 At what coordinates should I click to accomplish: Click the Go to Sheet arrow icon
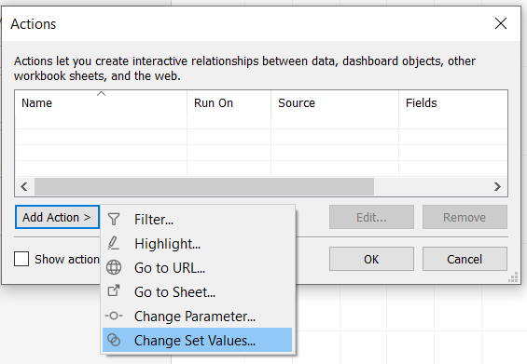pyautogui.click(x=114, y=290)
